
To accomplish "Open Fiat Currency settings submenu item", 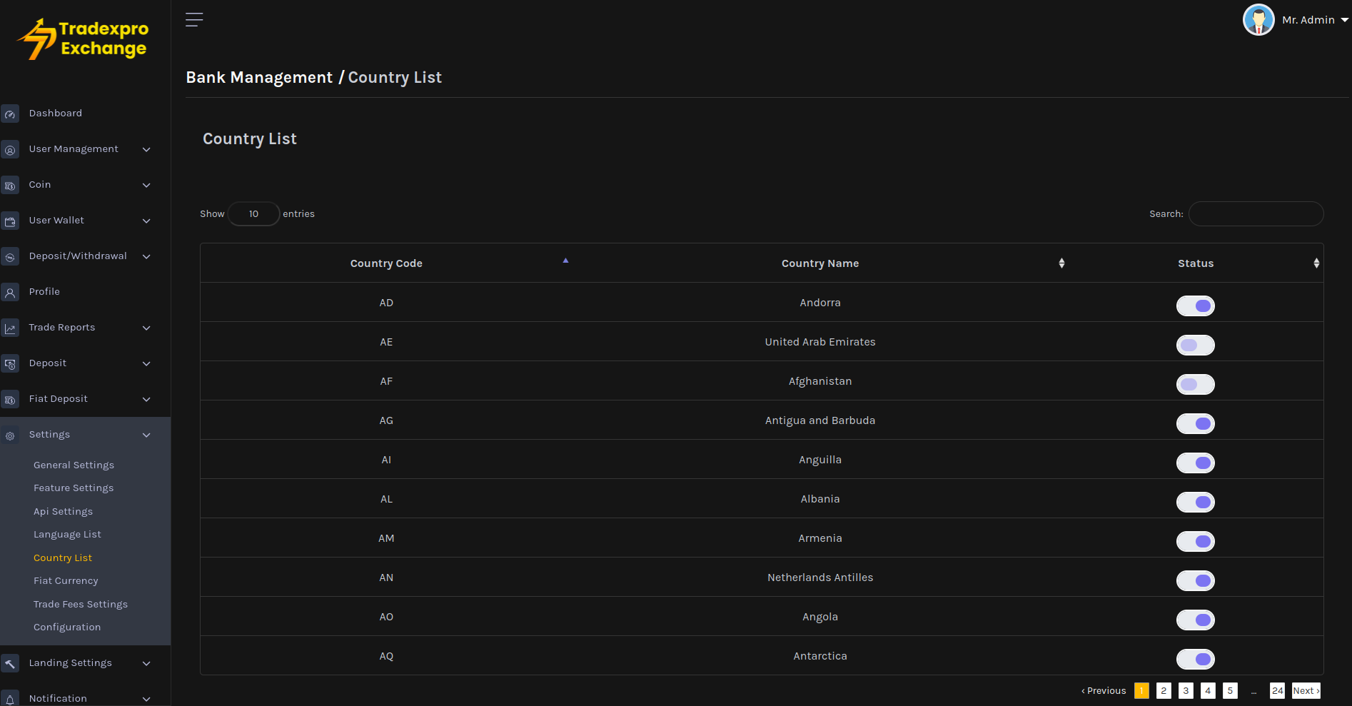I will pyautogui.click(x=66, y=581).
